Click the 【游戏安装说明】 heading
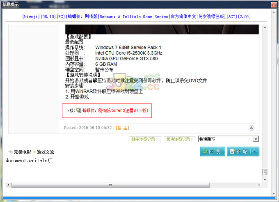The image size is (279, 202). pyautogui.click(x=83, y=75)
